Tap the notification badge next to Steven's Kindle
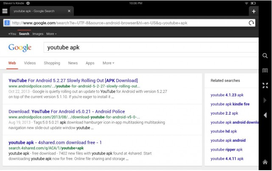272x171 pixels. (28, 3)
